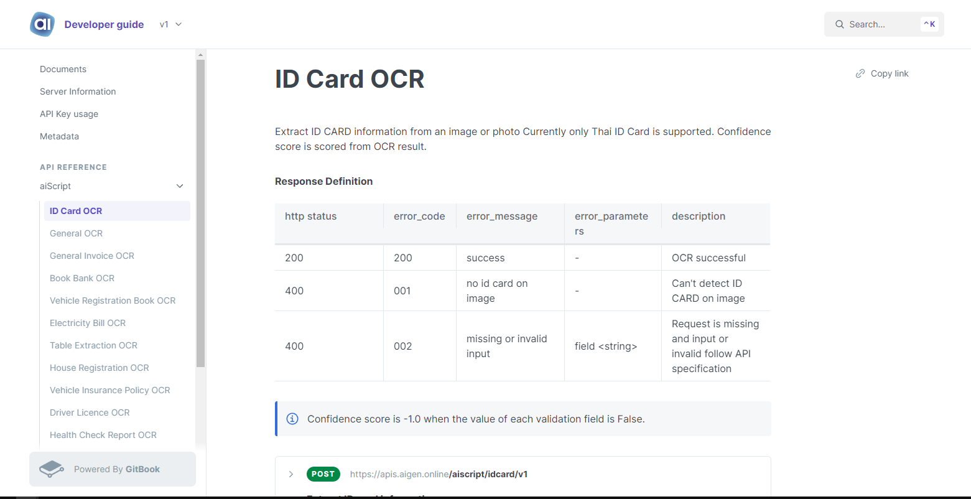Click Powered By GitBook link
971x499 pixels.
coord(113,469)
